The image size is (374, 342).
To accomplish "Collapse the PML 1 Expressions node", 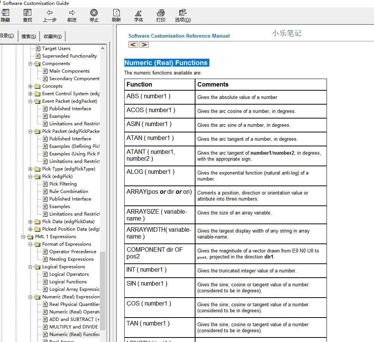I will click(x=23, y=237).
